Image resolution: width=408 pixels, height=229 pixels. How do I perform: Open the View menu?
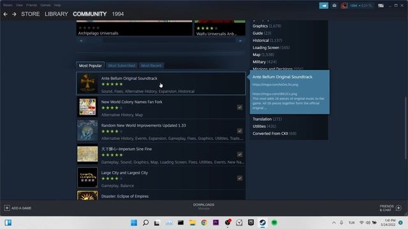(19, 5)
